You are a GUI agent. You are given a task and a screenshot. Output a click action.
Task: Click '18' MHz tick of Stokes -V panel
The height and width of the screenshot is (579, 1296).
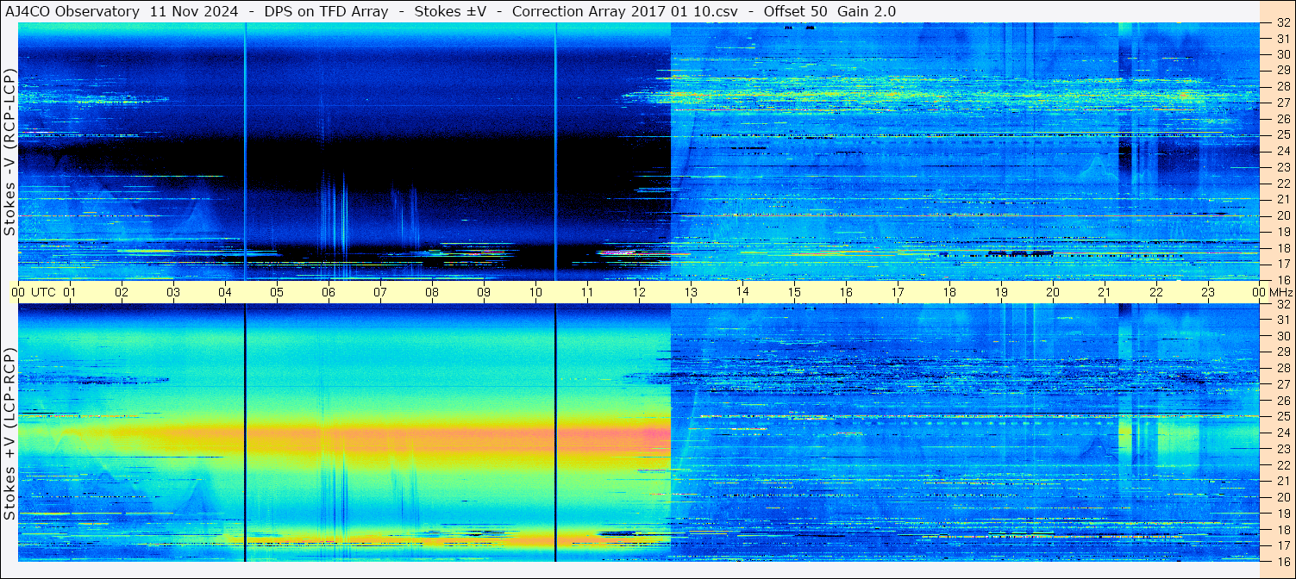tap(1282, 248)
